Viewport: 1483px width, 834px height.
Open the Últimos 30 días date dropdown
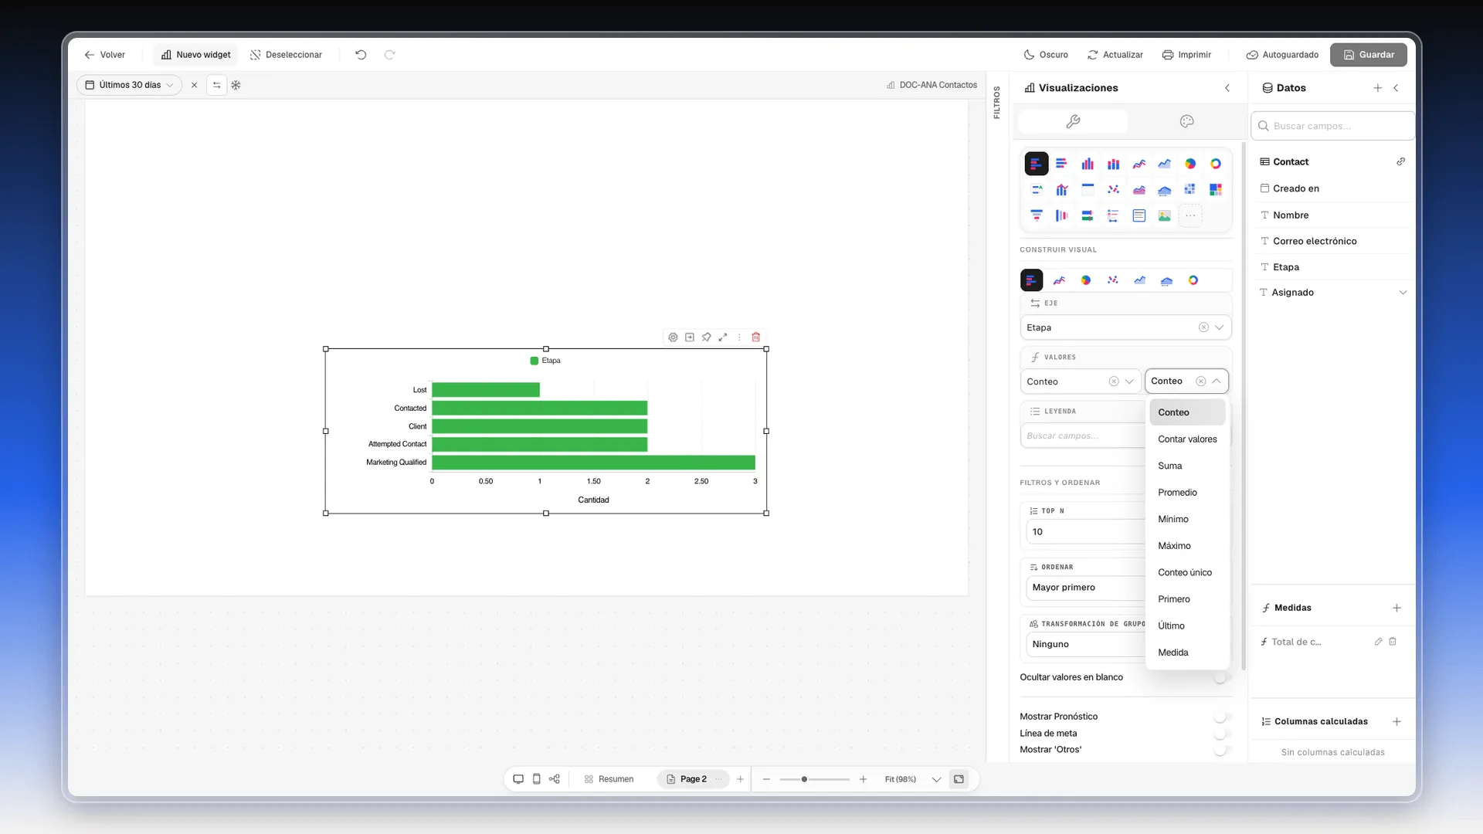(129, 85)
